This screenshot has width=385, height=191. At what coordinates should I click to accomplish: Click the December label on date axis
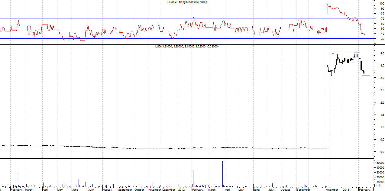[x=169, y=189]
